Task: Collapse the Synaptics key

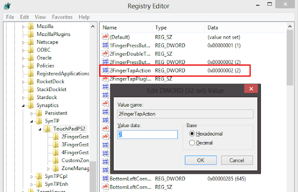Action: pyautogui.click(x=23, y=106)
